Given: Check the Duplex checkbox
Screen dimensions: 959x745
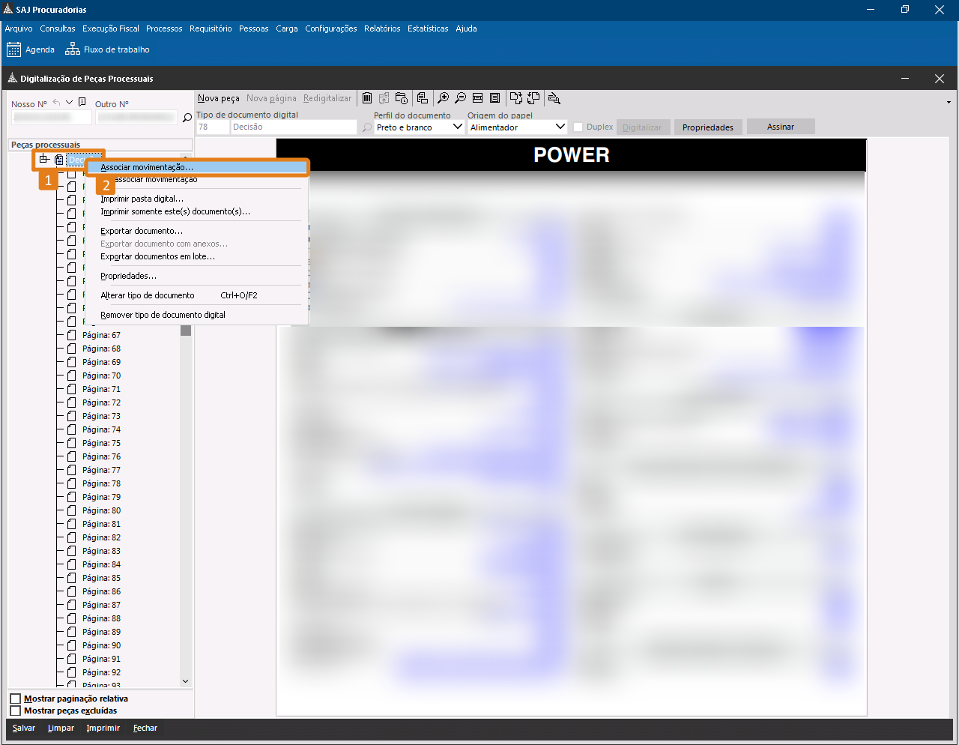Looking at the screenshot, I should 578,127.
